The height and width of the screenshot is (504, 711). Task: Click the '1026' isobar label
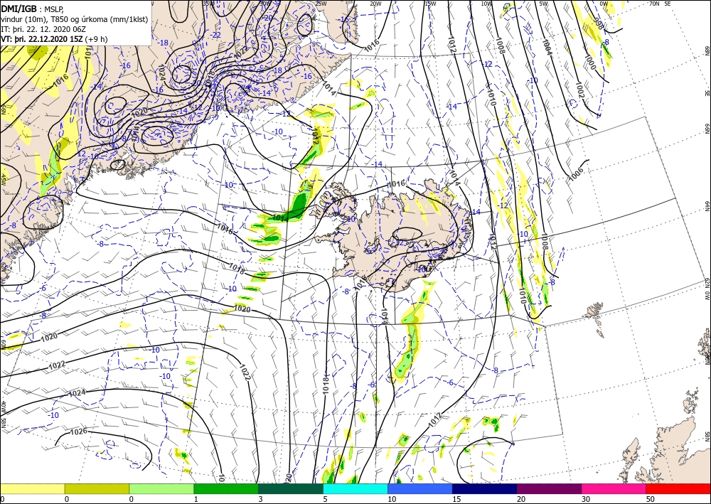pos(78,431)
